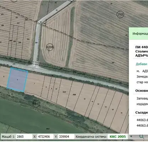Click the circled 115 district label
This screenshot has height=142, width=148.
point(120,15)
